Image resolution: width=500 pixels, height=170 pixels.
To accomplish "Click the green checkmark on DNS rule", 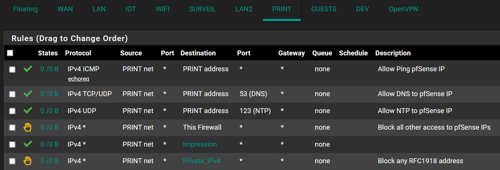I will 28,94.
